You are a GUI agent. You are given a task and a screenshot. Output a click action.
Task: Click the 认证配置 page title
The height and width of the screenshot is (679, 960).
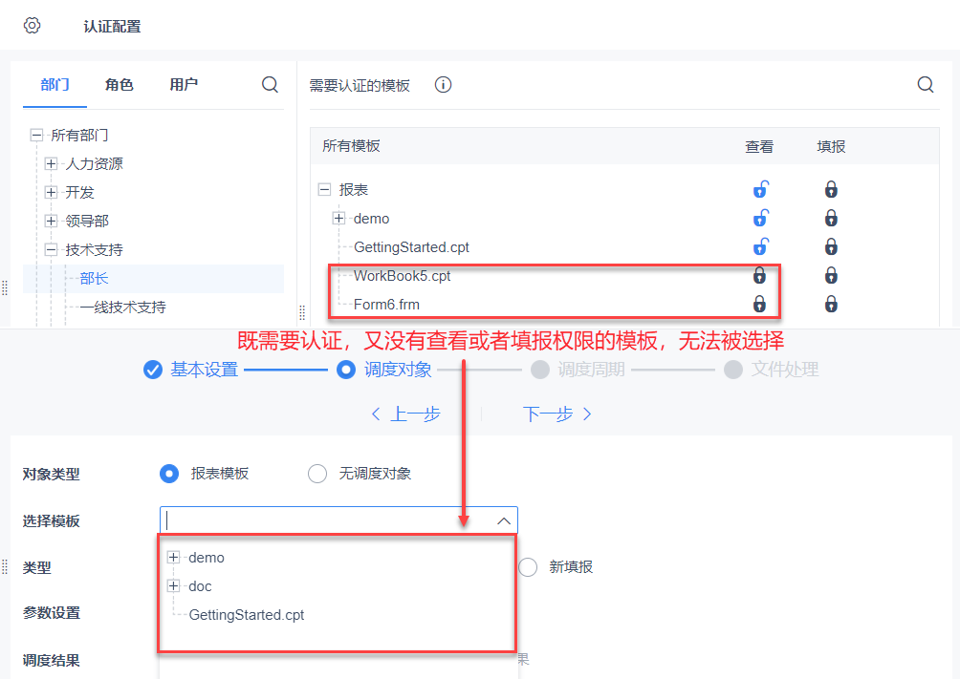(112, 27)
